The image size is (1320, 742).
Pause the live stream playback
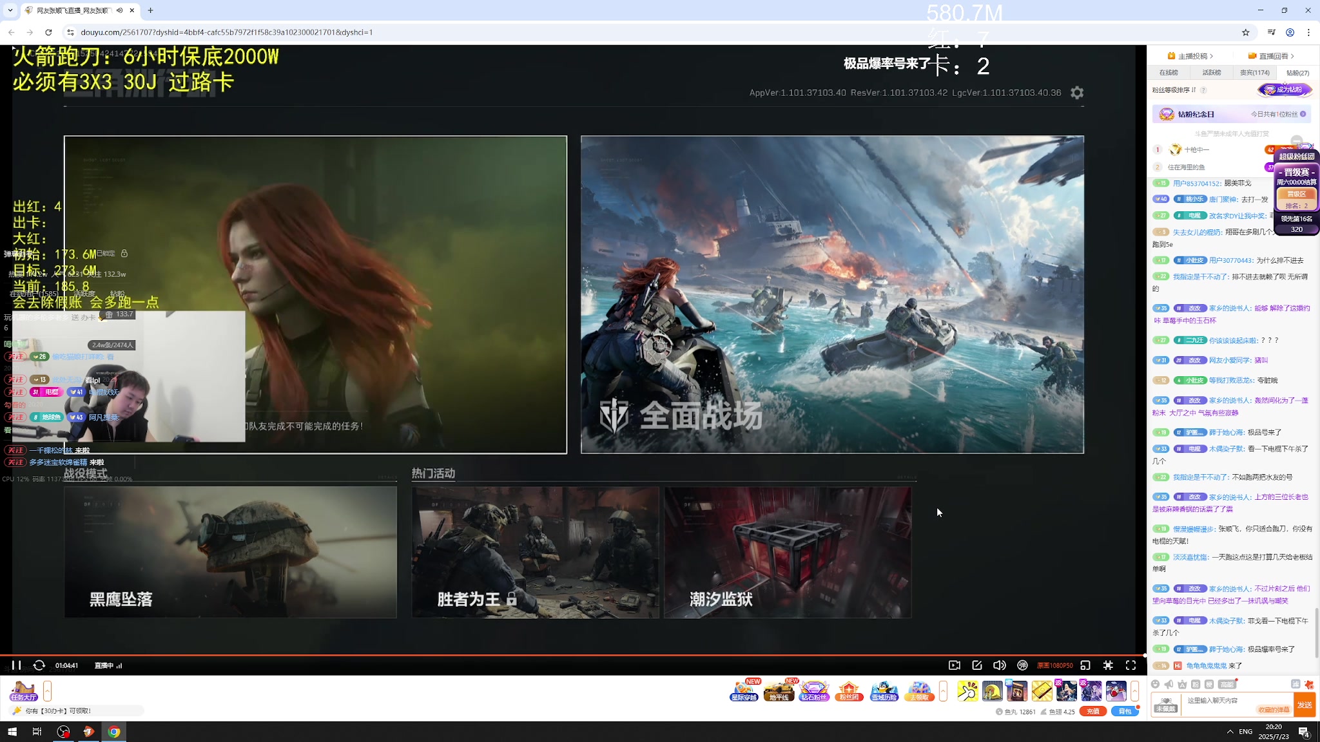tap(16, 665)
